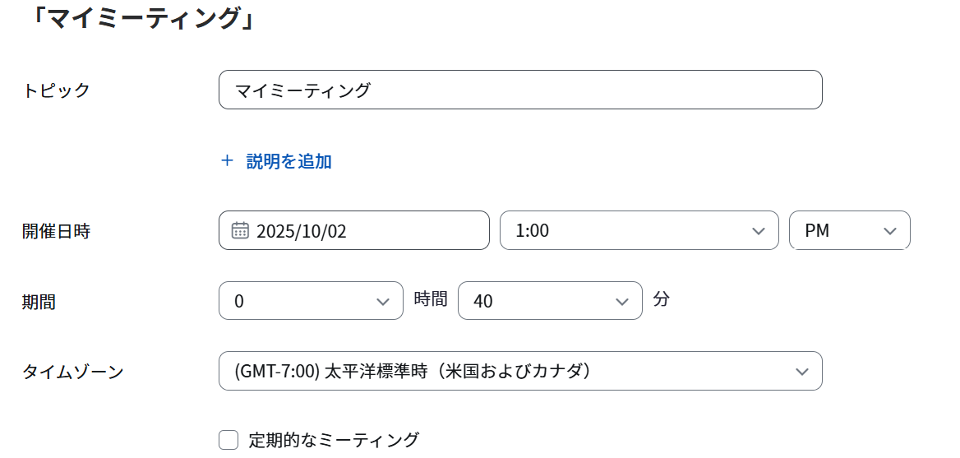The width and height of the screenshot is (960, 458).
Task: Click the chevron arrow on the hours selector
Action: coord(382,302)
